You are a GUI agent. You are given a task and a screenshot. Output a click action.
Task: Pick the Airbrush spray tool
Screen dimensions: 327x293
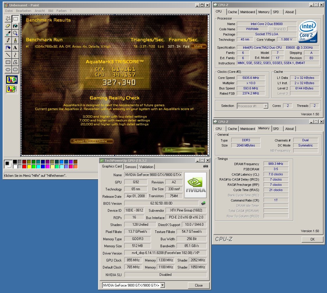[8, 47]
